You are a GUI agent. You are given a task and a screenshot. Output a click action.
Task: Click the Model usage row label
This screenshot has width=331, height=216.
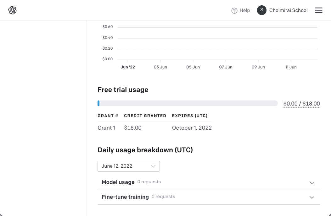[x=118, y=182]
